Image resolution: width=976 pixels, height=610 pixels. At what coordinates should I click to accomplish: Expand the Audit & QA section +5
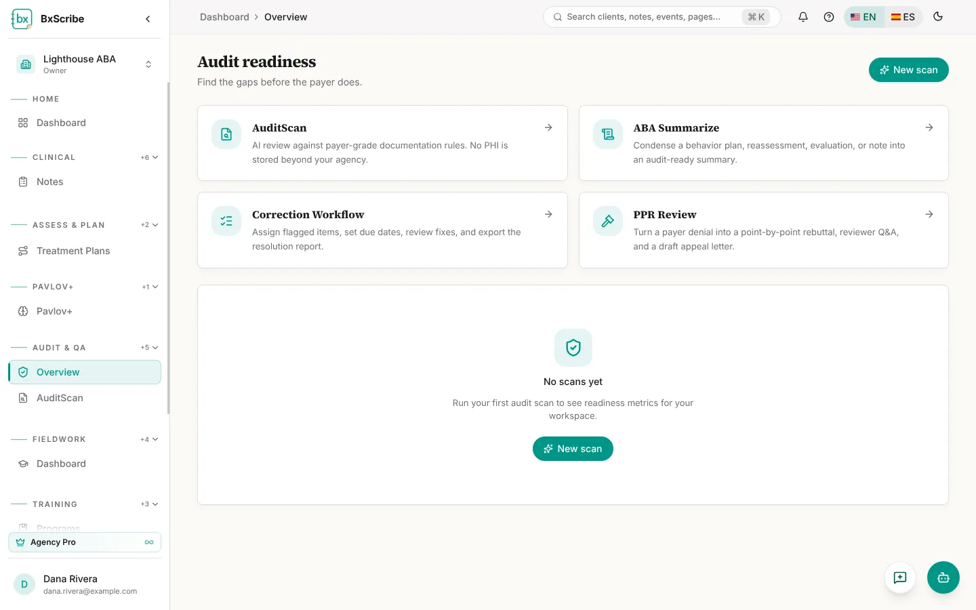(x=149, y=348)
